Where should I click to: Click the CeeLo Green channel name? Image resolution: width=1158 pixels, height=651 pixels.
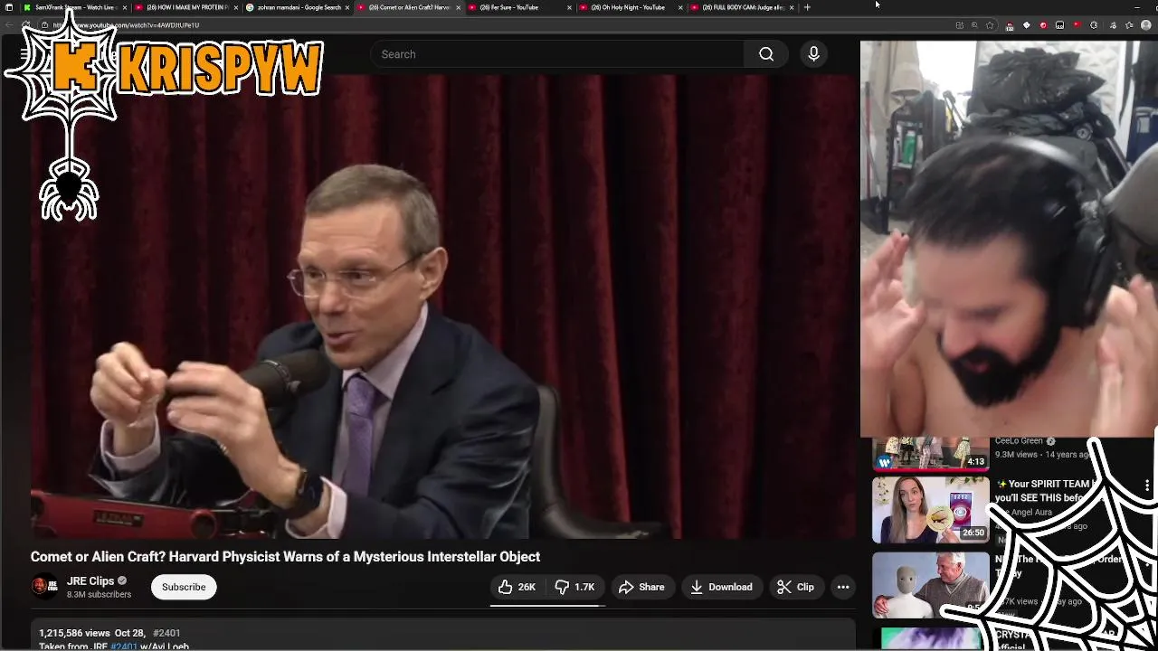pyautogui.click(x=1019, y=441)
